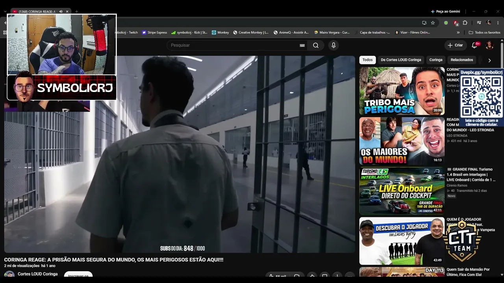The image size is (504, 283).
Task: Open the Chrome profile avatar
Action: 489,23
